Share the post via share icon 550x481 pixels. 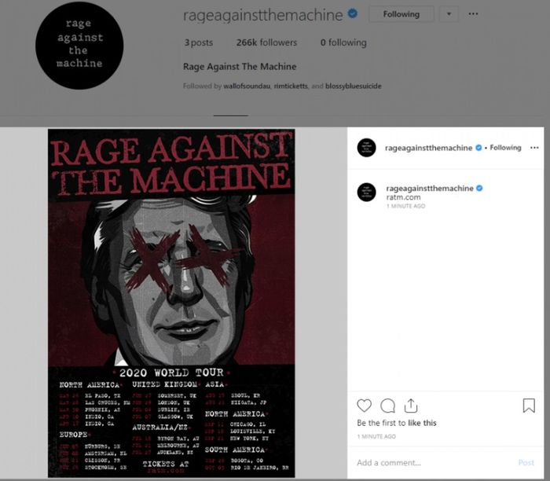coord(411,406)
